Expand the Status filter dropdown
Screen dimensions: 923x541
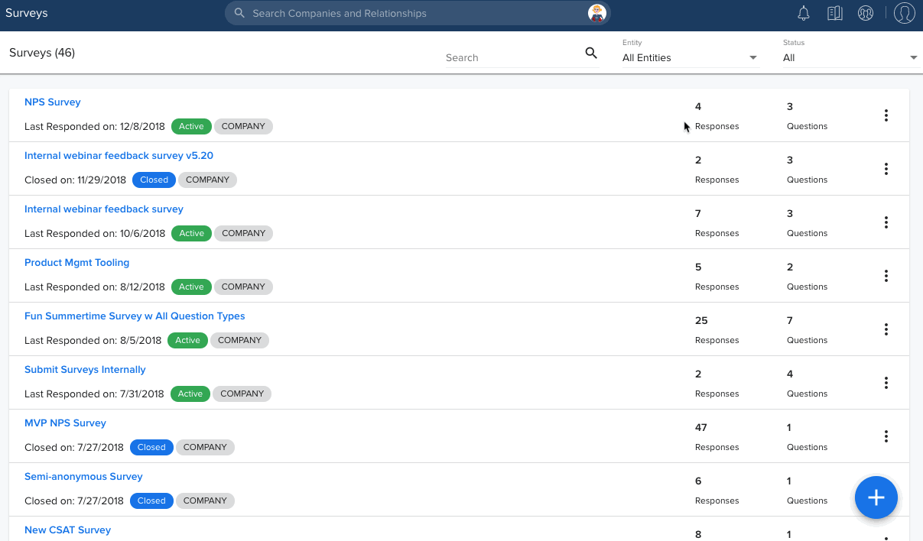point(851,57)
